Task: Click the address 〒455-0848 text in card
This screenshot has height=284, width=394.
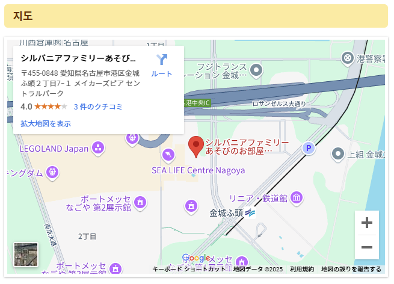Action: click(81, 83)
